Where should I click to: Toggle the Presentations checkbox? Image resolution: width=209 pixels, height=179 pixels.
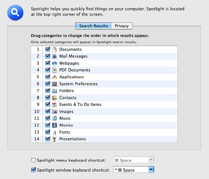coord(48,139)
